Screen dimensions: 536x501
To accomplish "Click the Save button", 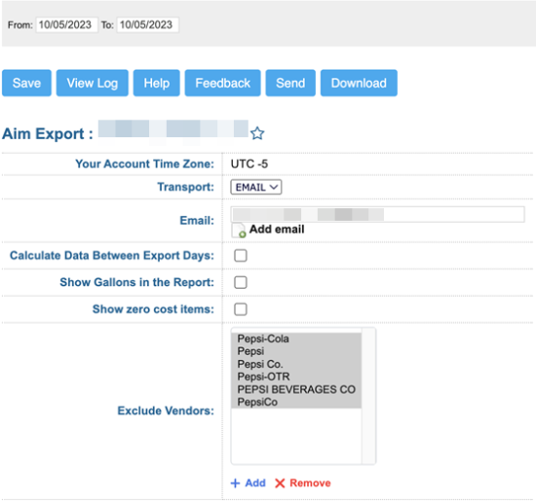I will click(26, 83).
